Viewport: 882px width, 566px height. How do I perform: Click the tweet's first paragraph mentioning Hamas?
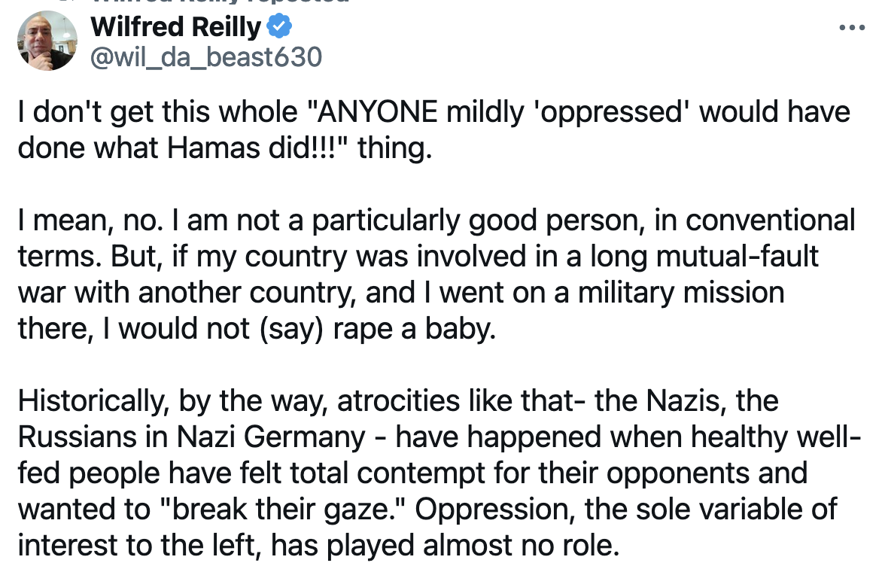(301, 130)
